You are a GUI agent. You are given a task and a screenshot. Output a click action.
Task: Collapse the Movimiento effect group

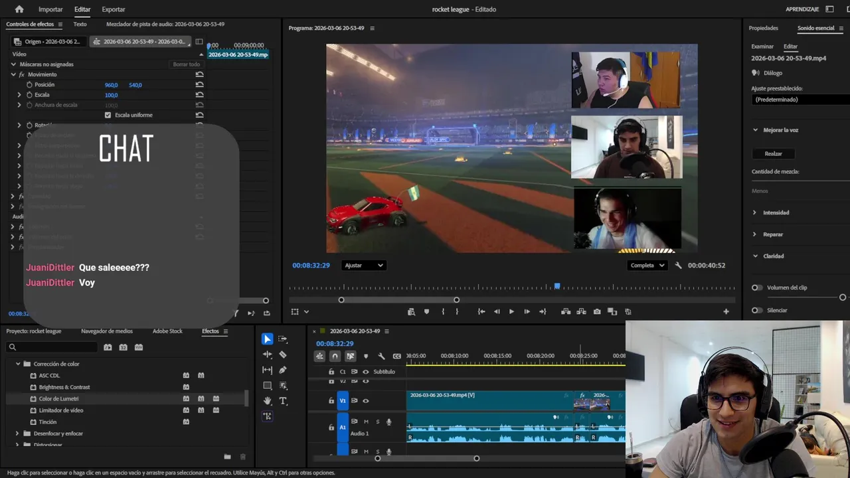click(13, 74)
